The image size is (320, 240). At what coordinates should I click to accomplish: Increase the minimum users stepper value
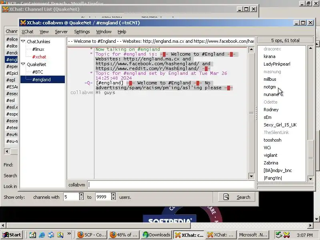click(x=81, y=195)
